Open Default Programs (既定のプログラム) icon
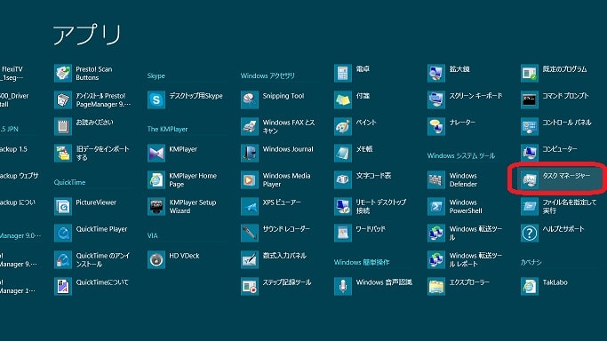 [x=529, y=73]
